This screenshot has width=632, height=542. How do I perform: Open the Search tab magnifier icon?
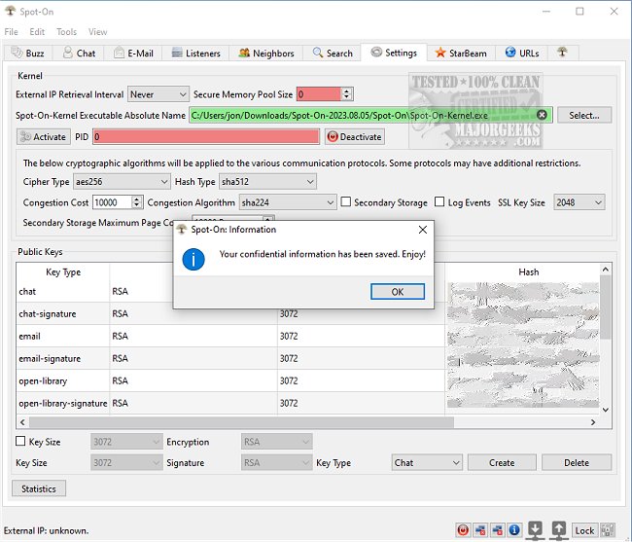click(318, 53)
